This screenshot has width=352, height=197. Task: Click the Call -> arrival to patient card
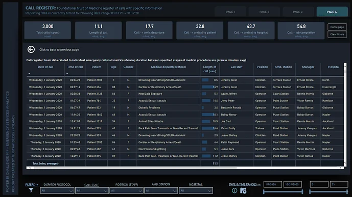[200, 30]
